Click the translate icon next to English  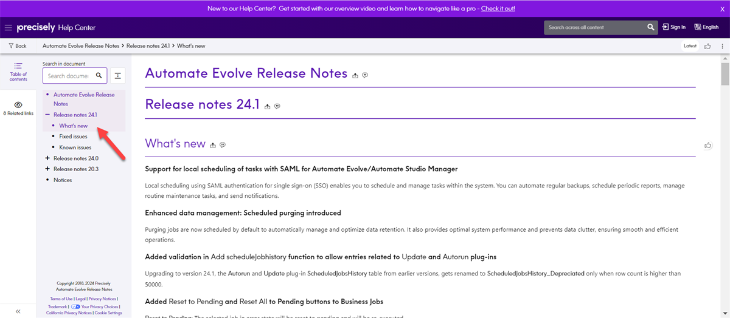(697, 27)
